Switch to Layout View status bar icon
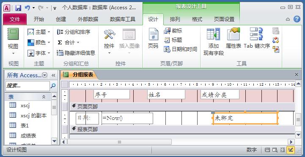The width and height of the screenshot is (305, 157). click(282, 150)
